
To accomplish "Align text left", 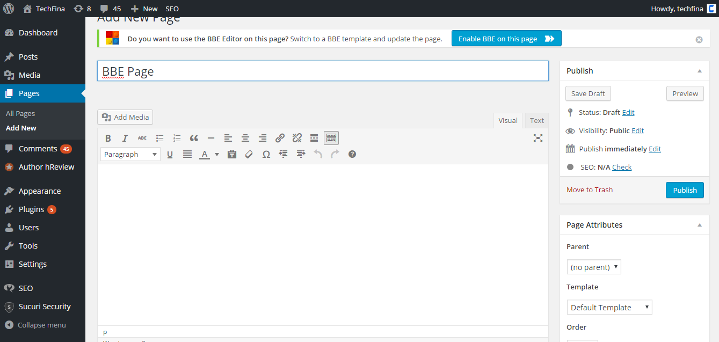I will point(228,138).
